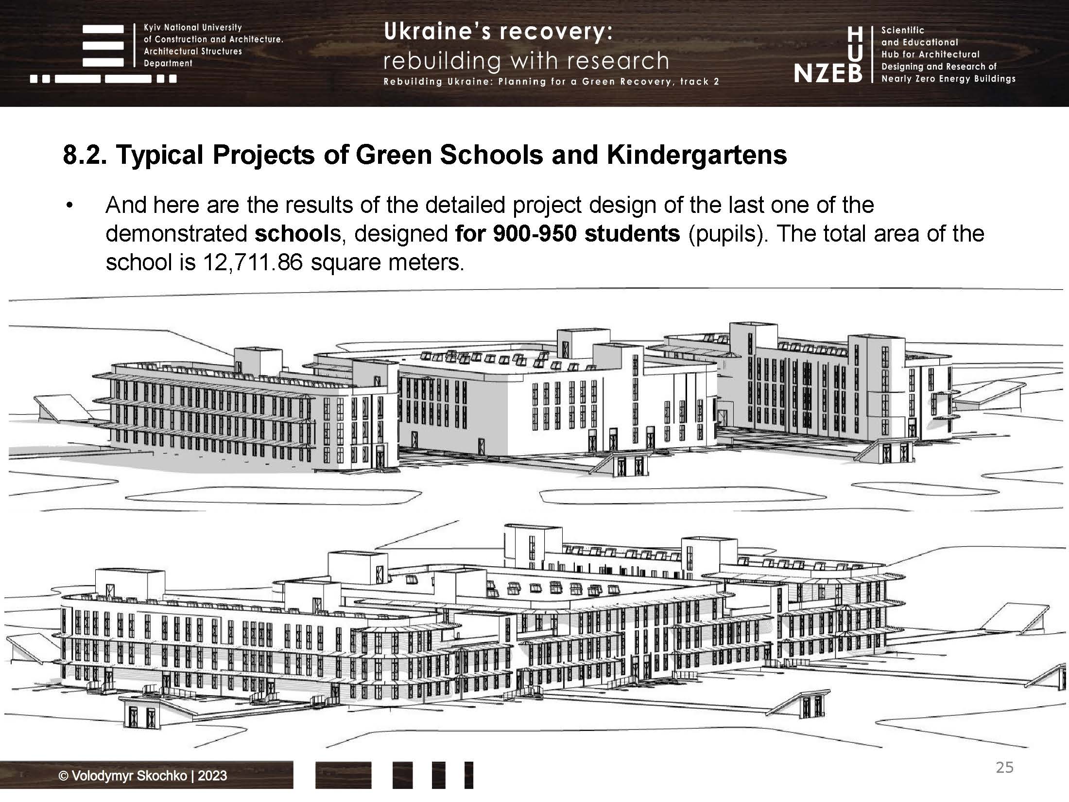Click the first black square in footer decoration
The image size is (1069, 802).
[x=343, y=775]
